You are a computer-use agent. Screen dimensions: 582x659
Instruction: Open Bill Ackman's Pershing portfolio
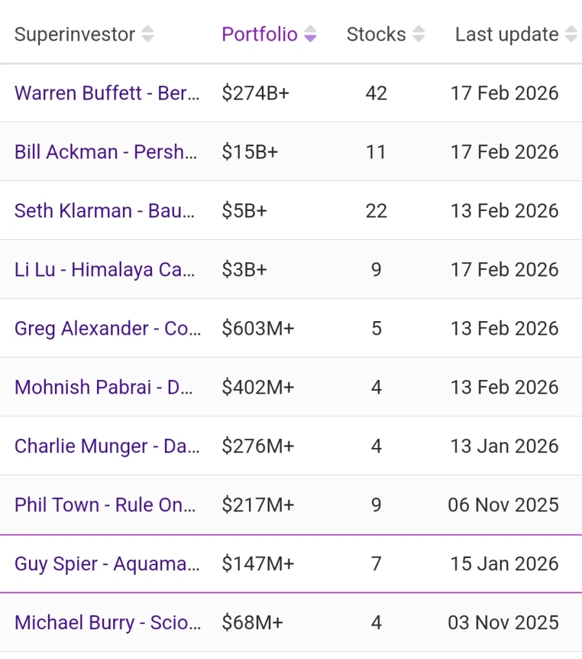coord(107,152)
